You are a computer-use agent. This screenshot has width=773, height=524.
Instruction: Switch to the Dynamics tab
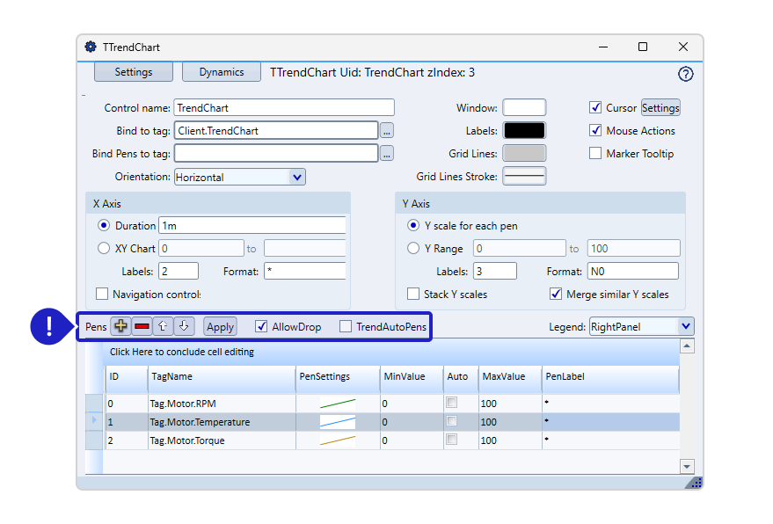[x=222, y=72]
